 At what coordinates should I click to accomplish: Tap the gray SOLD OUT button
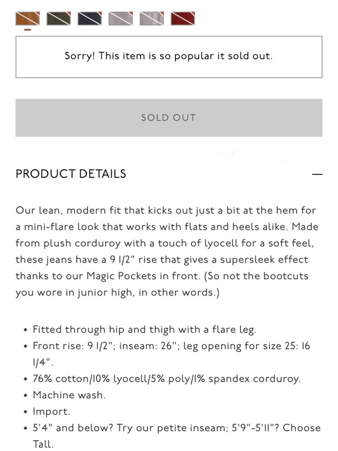(x=169, y=118)
